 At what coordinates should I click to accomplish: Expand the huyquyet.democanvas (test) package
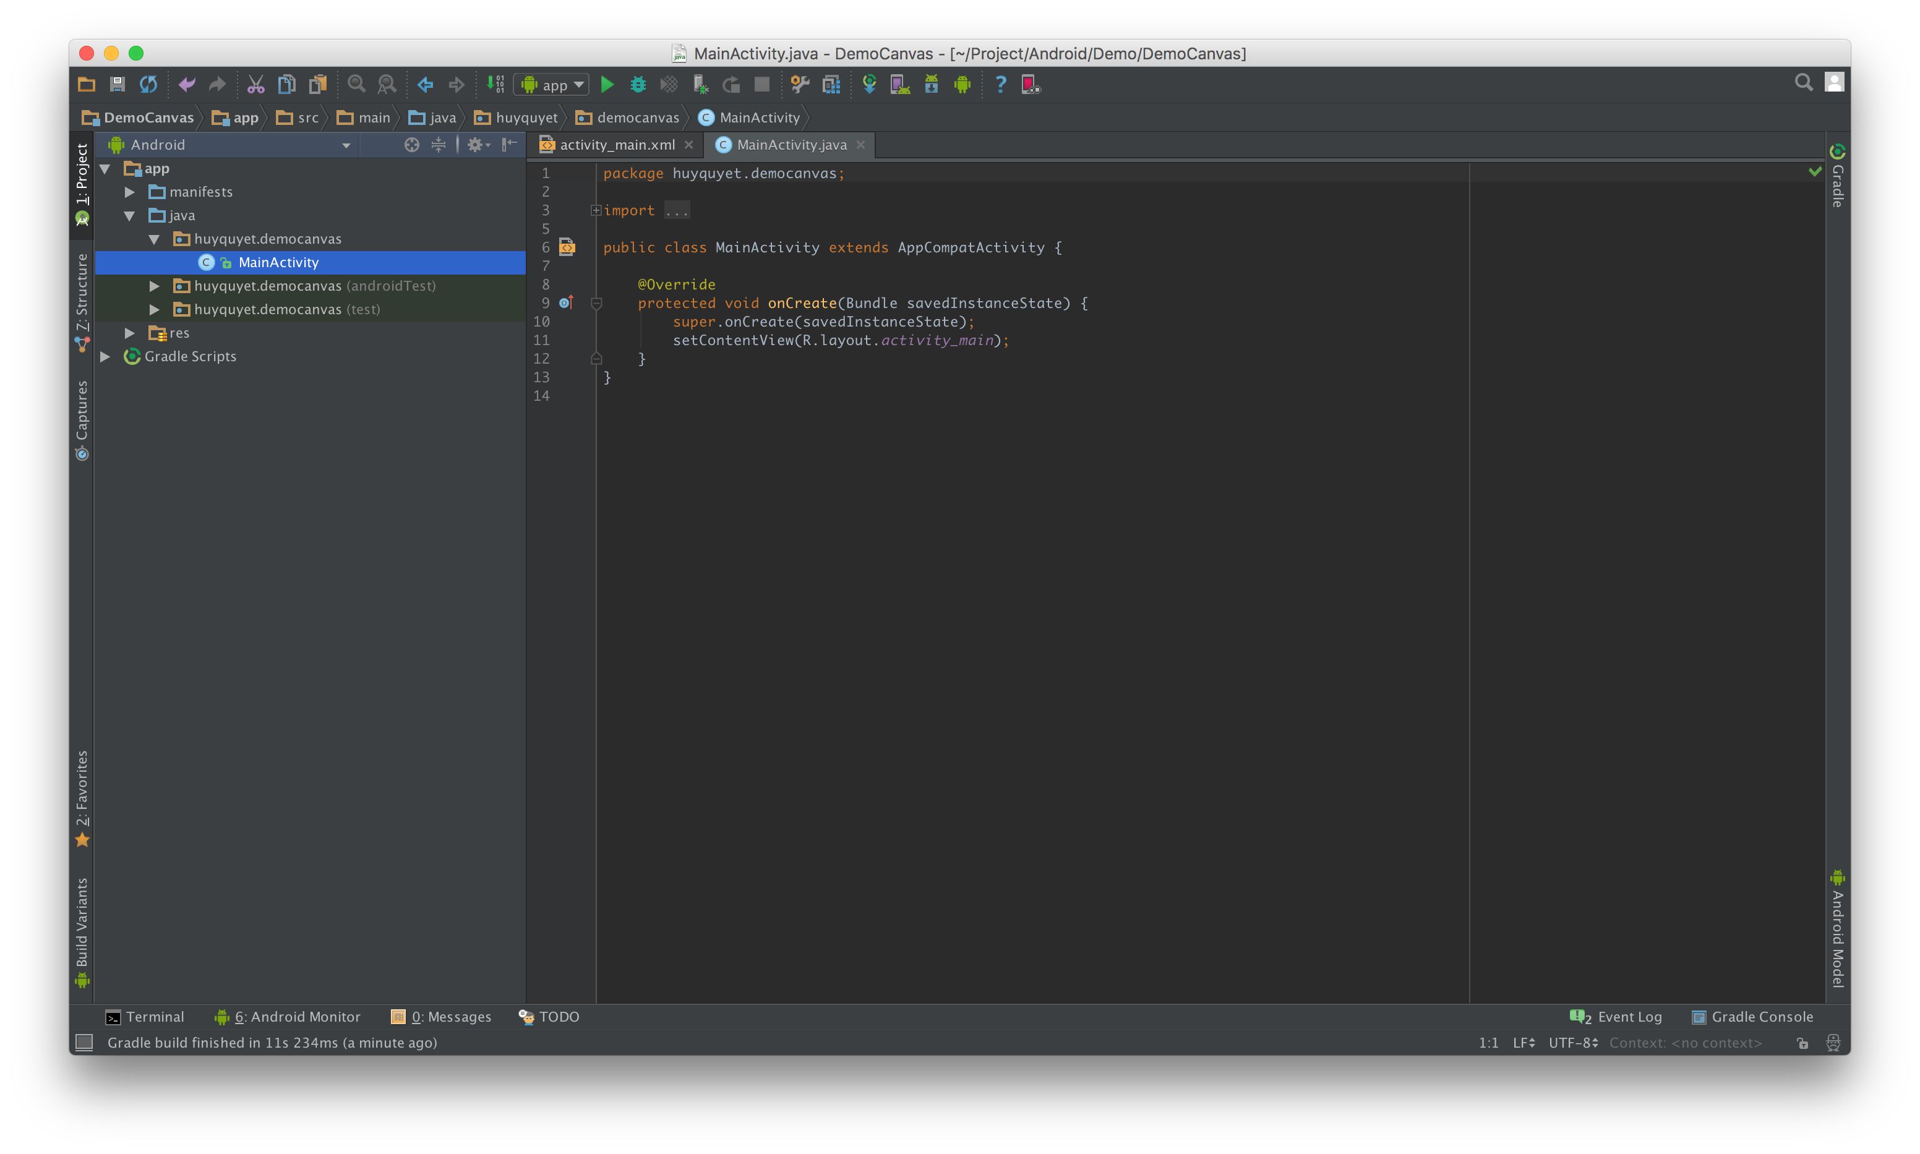point(154,309)
